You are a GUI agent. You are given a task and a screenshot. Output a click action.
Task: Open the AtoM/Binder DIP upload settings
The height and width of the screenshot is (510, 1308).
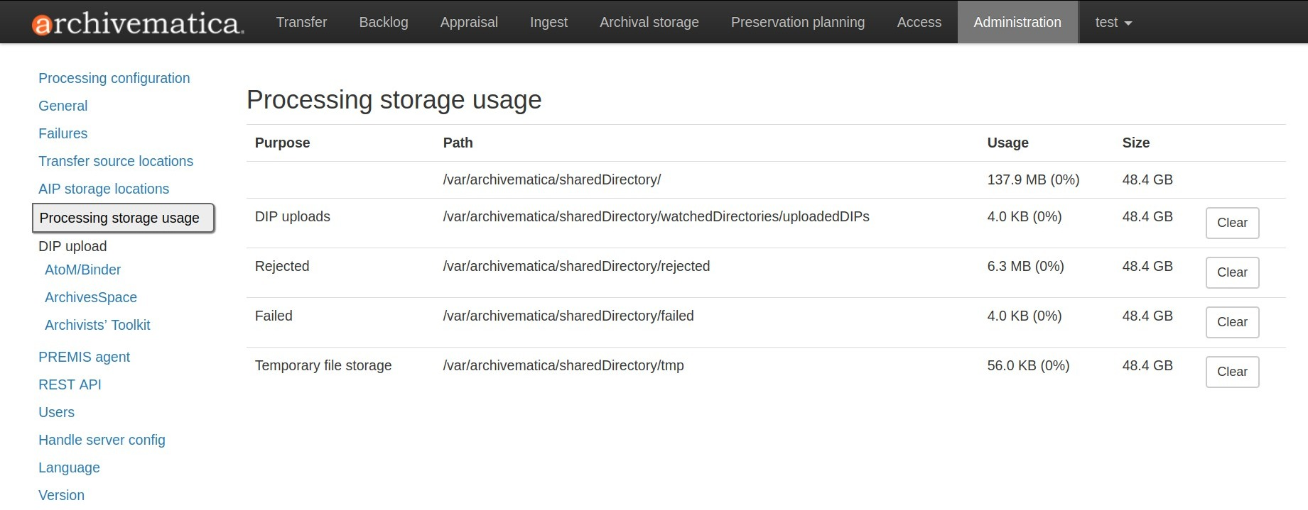click(82, 270)
